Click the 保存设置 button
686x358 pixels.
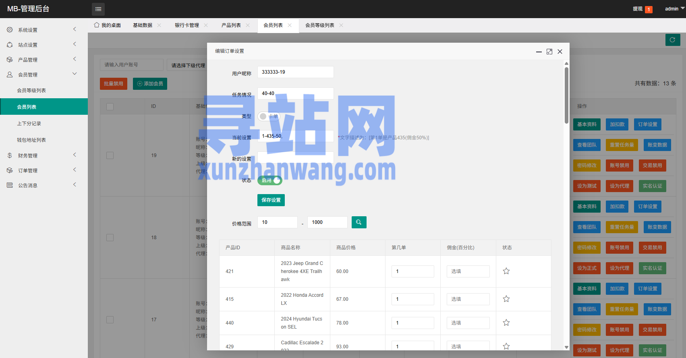[271, 200]
